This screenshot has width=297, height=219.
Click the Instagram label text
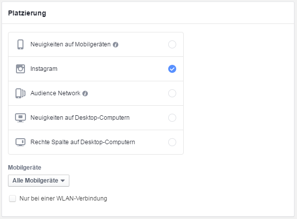pos(44,69)
